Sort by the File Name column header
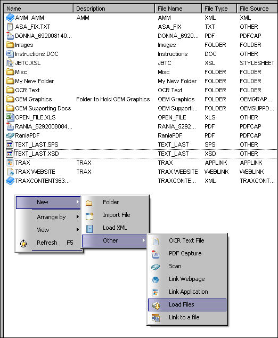The image size is (278, 338). coord(178,9)
